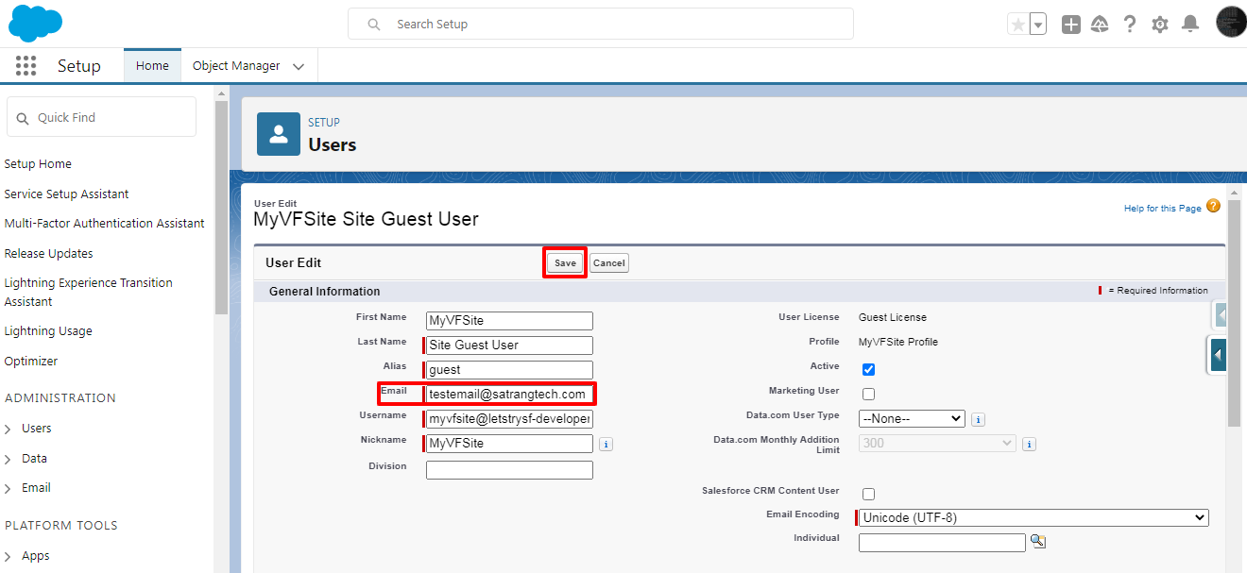Expand the Email tree node

click(9, 488)
